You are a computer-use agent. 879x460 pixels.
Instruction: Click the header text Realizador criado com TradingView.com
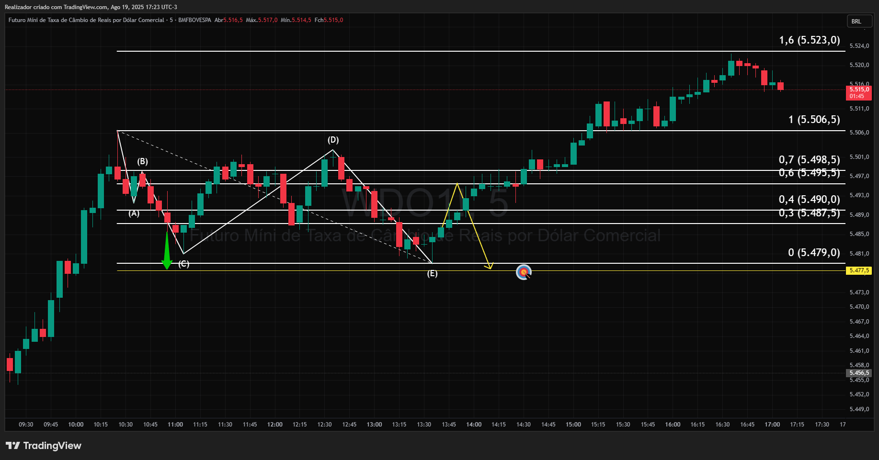(56, 7)
